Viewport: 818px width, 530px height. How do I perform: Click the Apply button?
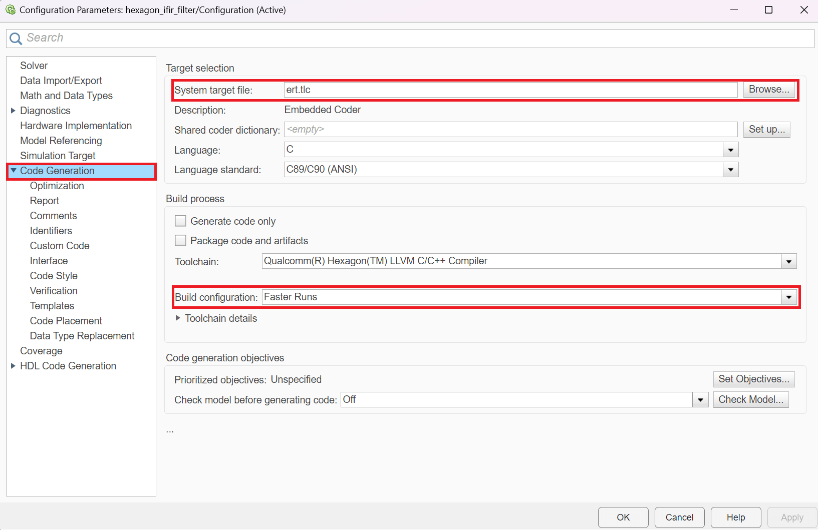[792, 517]
